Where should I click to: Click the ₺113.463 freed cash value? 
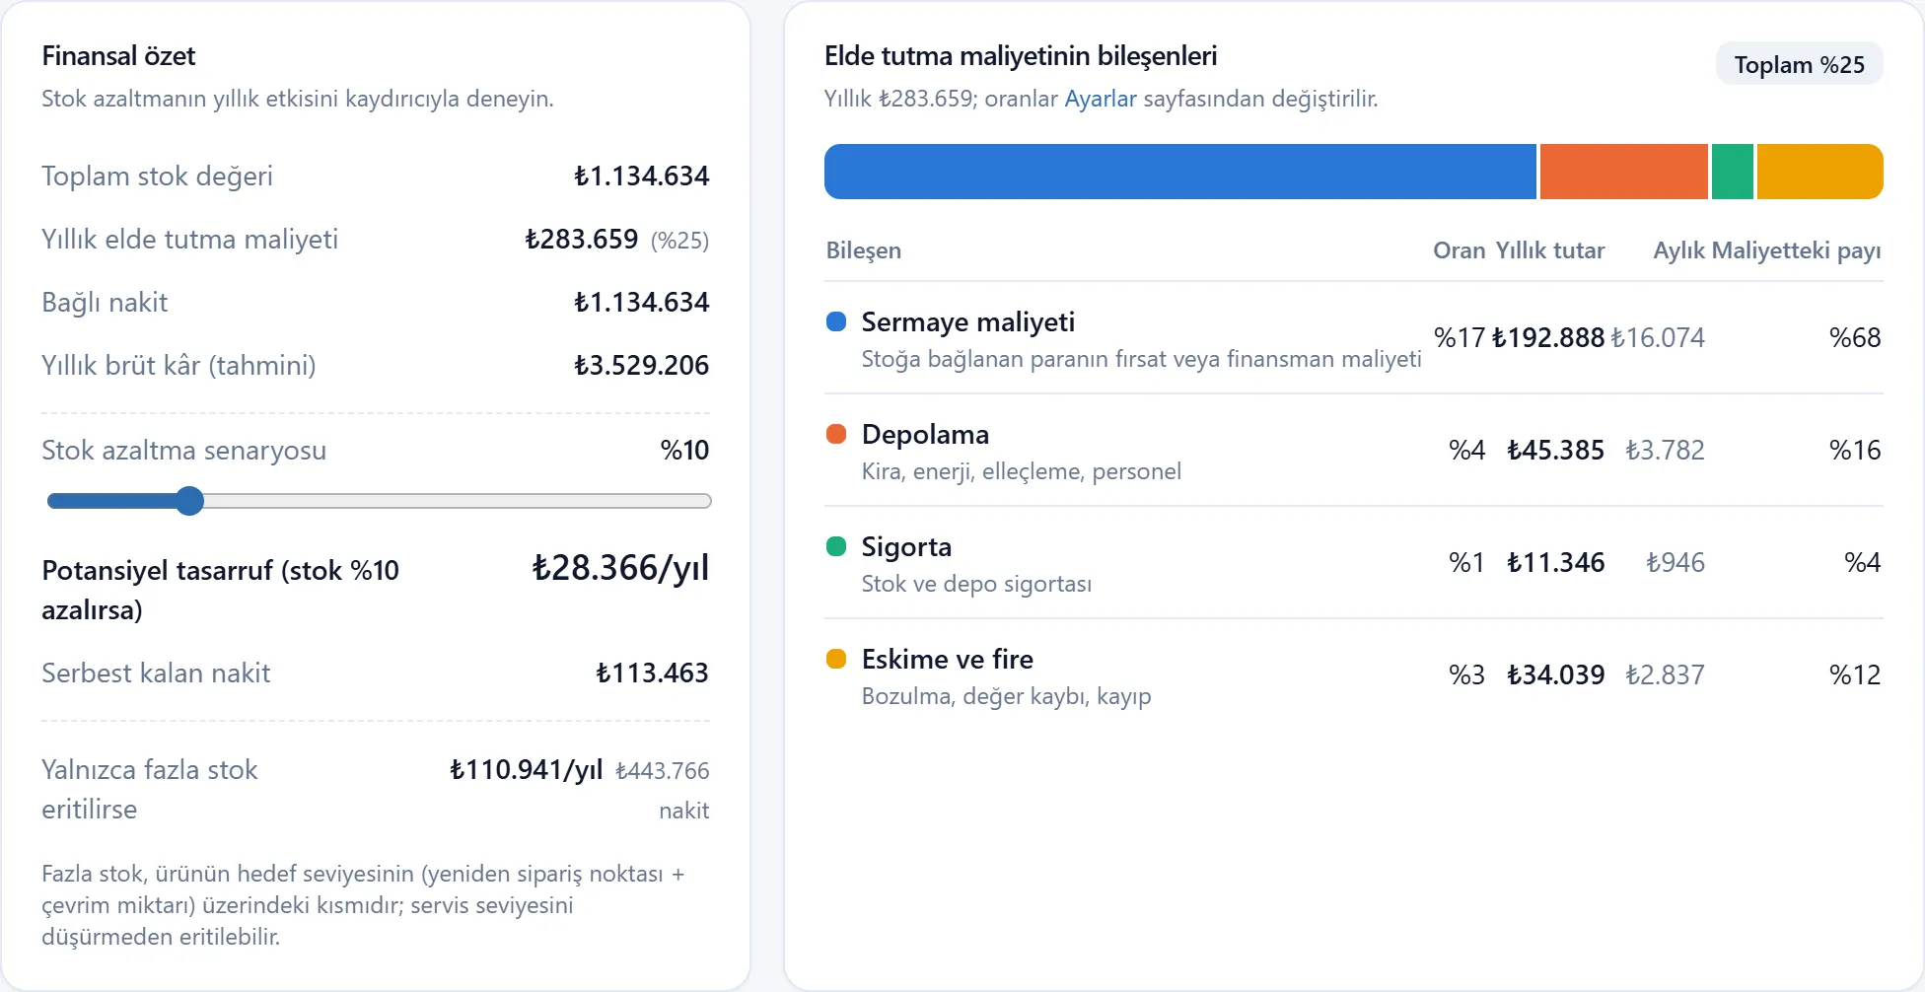click(x=652, y=673)
